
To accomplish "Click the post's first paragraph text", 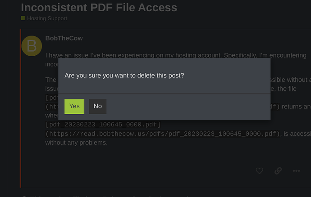I will 176,55.
